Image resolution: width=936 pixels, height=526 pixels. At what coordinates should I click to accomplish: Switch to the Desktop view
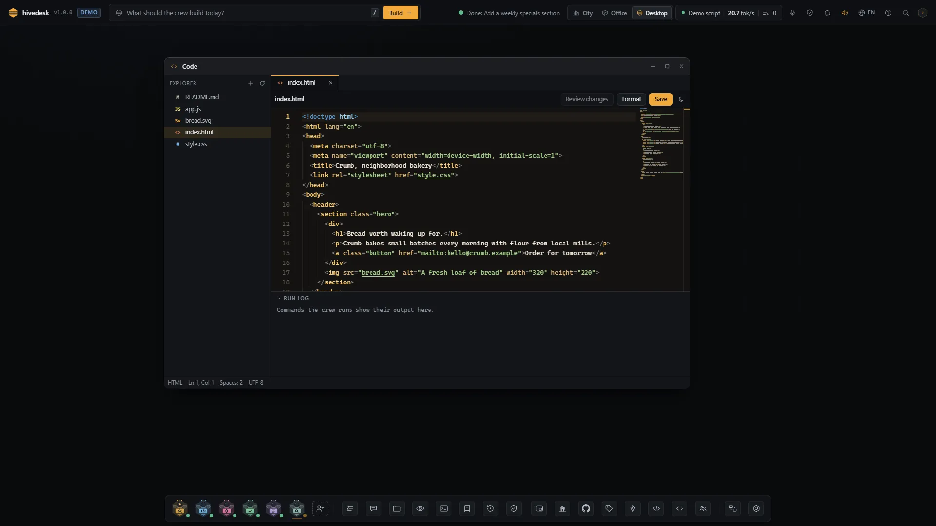652,13
